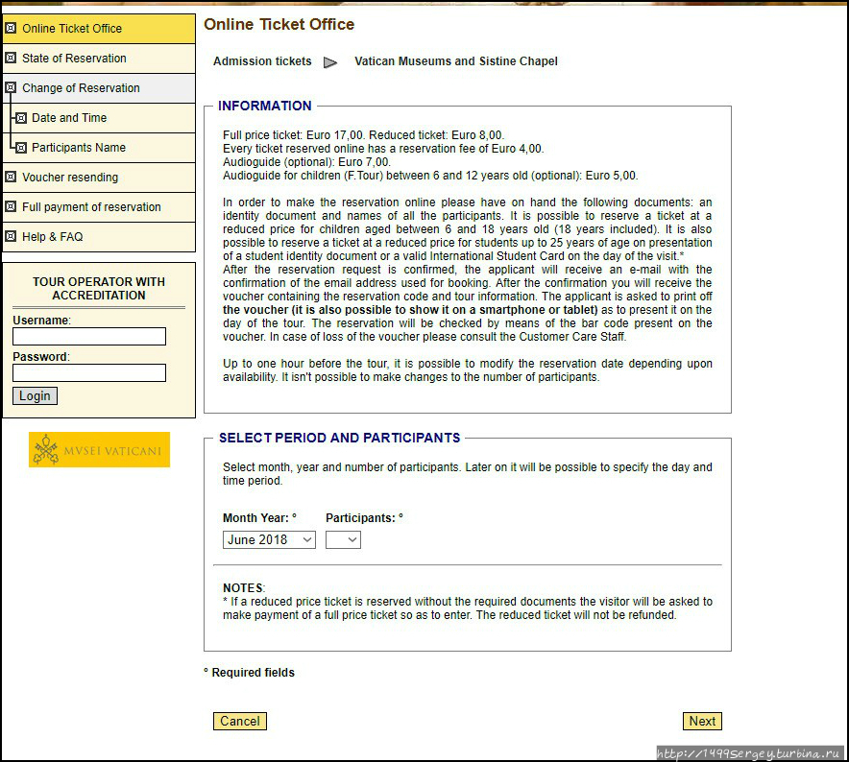Click the Musei Vaticani logo banner
The width and height of the screenshot is (849, 762).
point(99,449)
